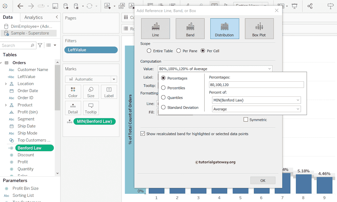Enable the Symmetric checkbox

(246, 119)
